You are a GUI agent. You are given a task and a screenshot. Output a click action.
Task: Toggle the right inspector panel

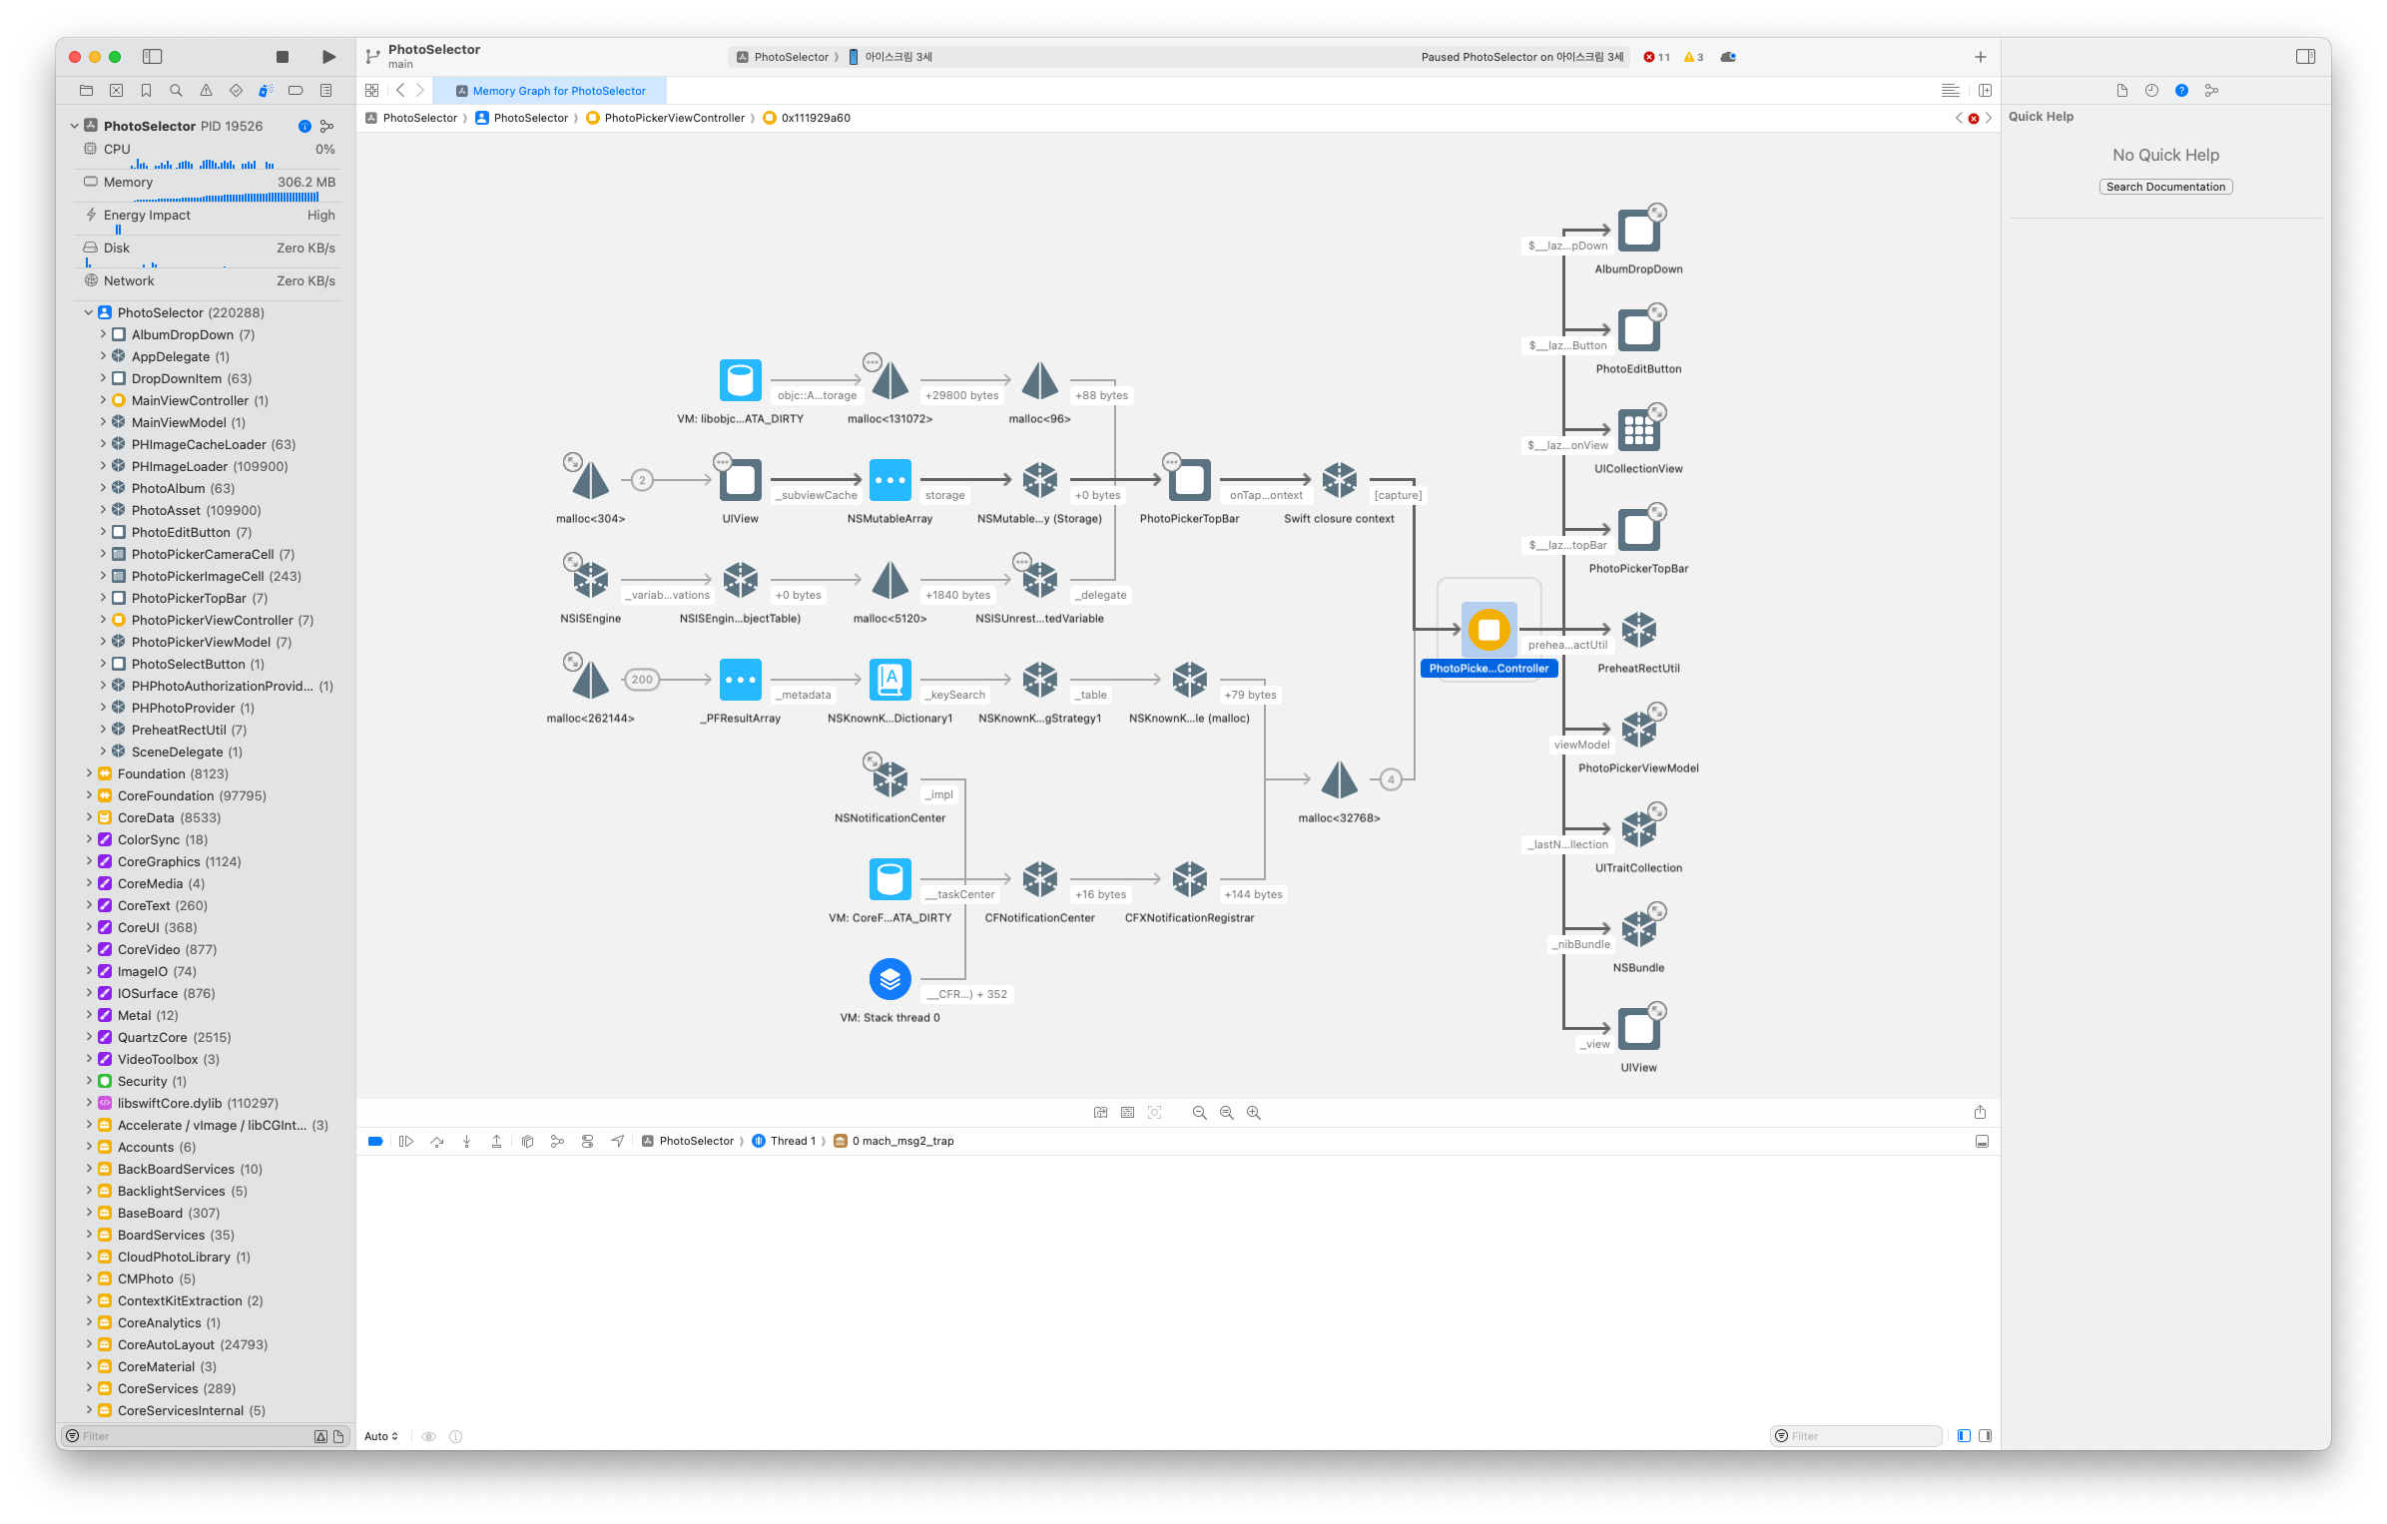pyautogui.click(x=2305, y=57)
